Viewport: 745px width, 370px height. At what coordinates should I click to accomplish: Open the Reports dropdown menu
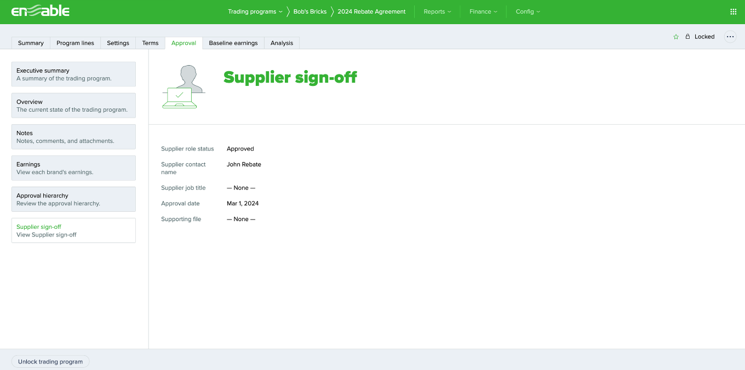(437, 11)
